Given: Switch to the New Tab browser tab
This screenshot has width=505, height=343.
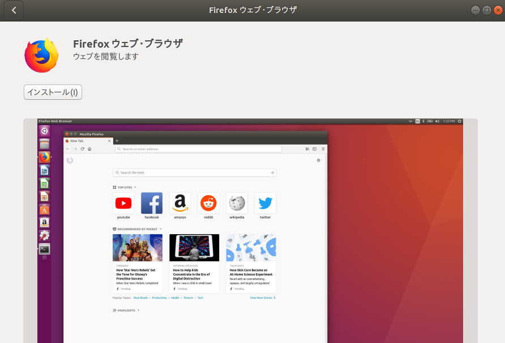Looking at the screenshot, I should 76,141.
